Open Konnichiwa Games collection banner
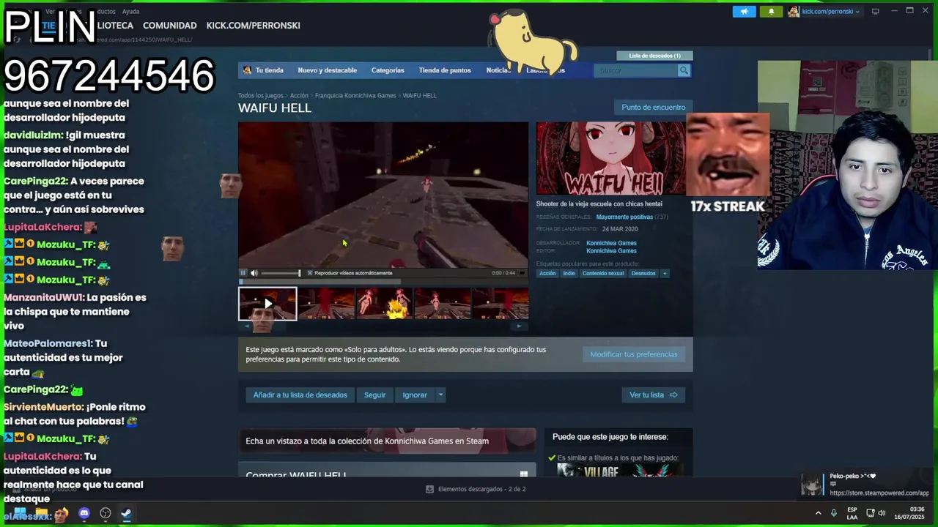The height and width of the screenshot is (527, 938). [x=387, y=441]
